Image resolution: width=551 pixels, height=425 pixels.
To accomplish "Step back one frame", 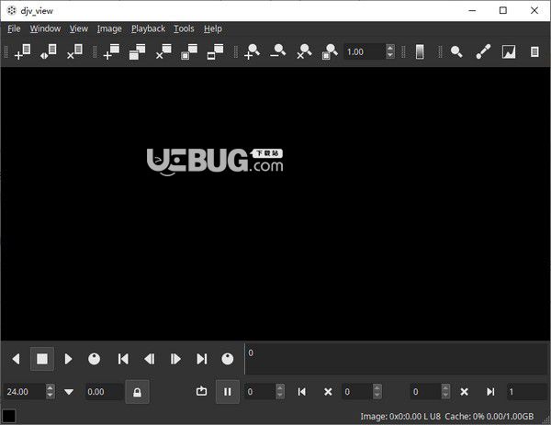I will coord(150,359).
